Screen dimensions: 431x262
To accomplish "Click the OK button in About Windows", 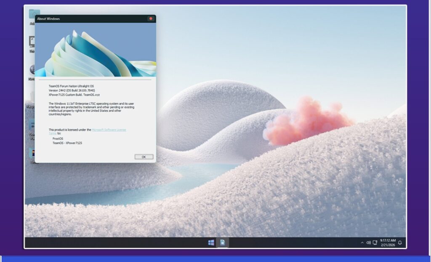I will (x=144, y=157).
